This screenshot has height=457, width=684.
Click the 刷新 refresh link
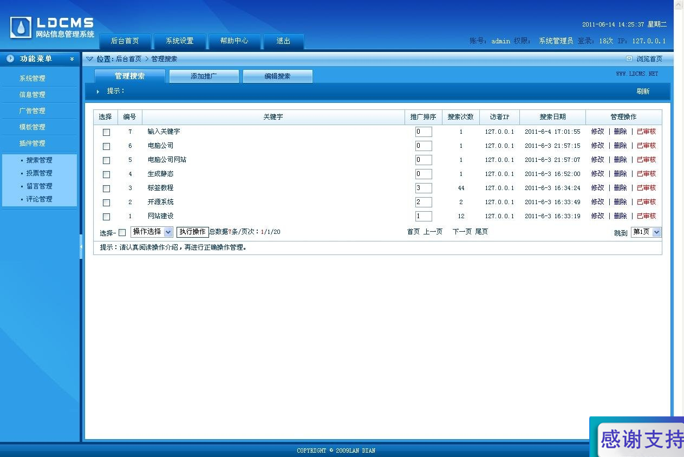(x=643, y=92)
